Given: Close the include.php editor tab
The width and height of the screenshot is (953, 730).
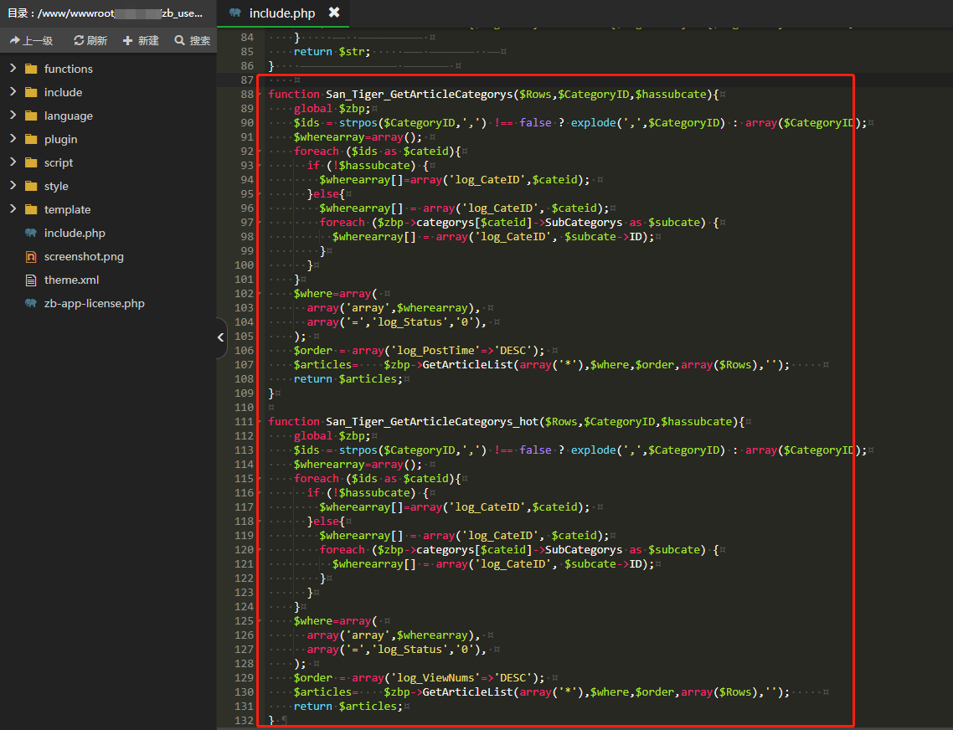Looking at the screenshot, I should click(x=333, y=13).
